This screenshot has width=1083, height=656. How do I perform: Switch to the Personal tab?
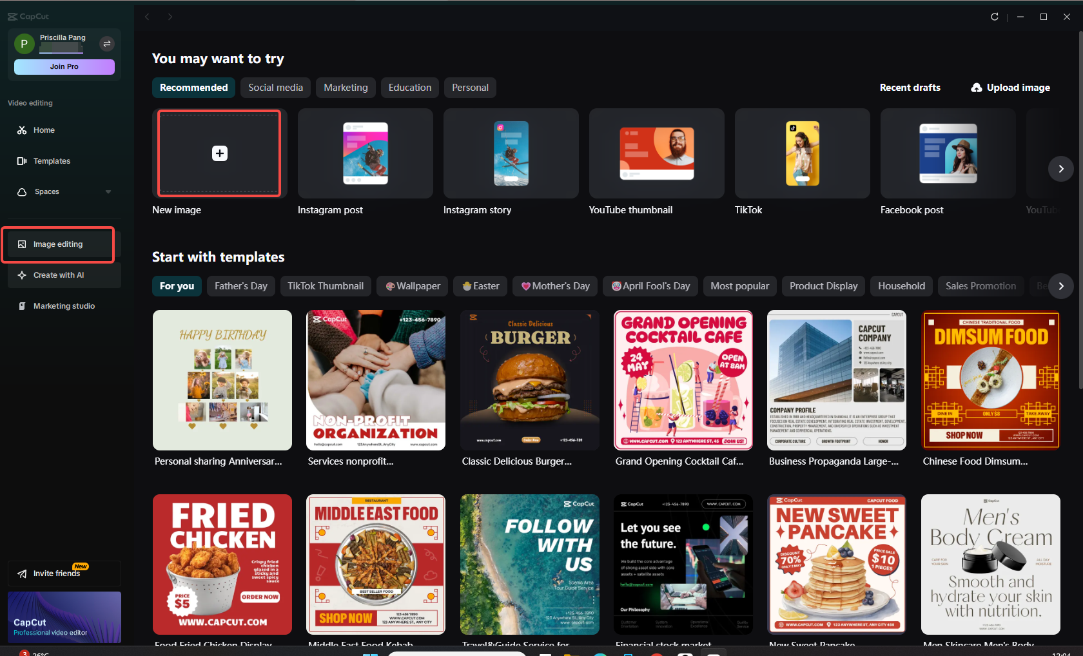point(471,88)
